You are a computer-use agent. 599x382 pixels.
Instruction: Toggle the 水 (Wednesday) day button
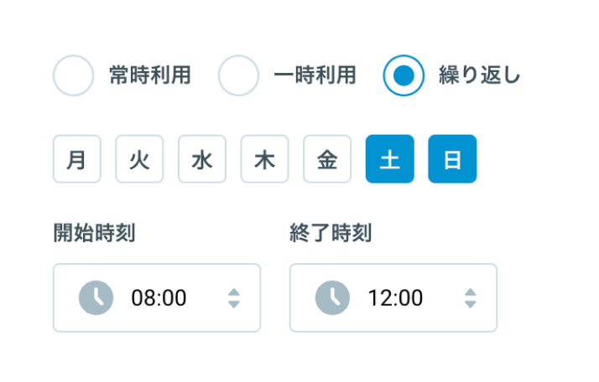[202, 159]
